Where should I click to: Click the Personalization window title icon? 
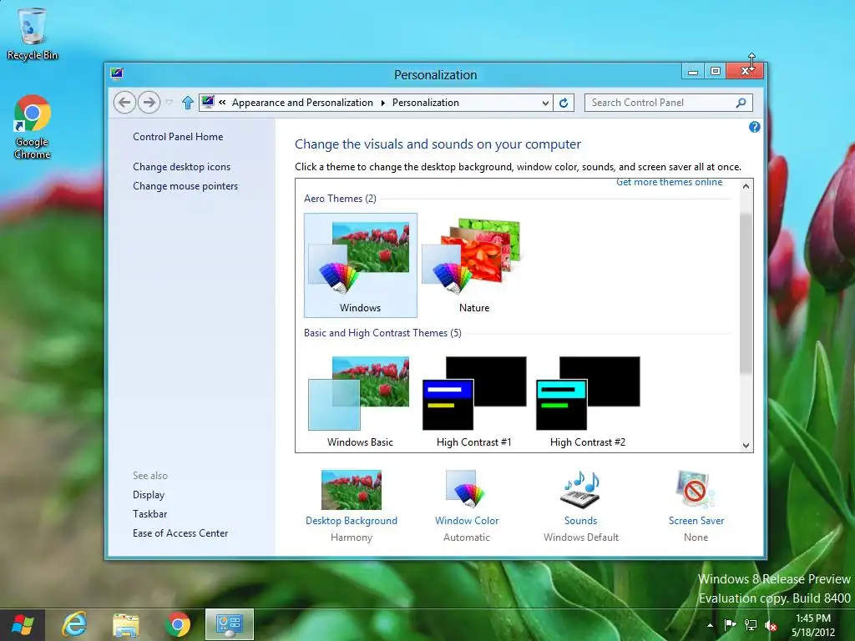117,73
